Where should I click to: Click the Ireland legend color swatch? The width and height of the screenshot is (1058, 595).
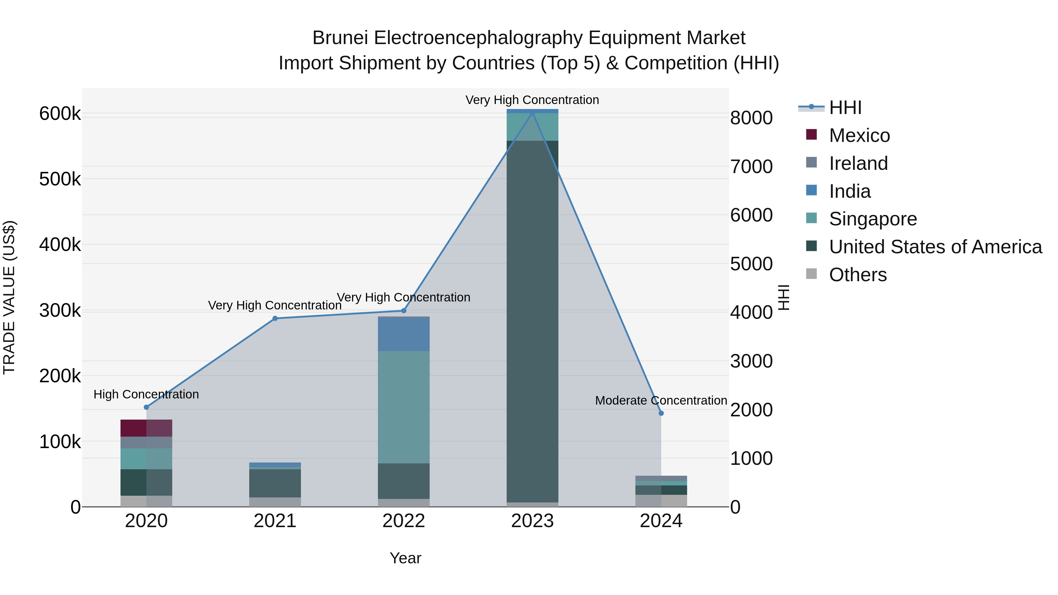point(811,162)
